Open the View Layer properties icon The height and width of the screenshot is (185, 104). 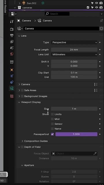(x=12, y=42)
